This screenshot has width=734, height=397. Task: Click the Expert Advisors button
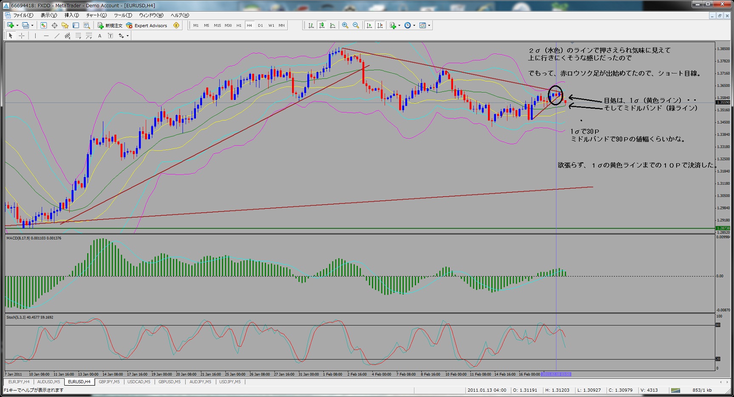click(x=147, y=25)
